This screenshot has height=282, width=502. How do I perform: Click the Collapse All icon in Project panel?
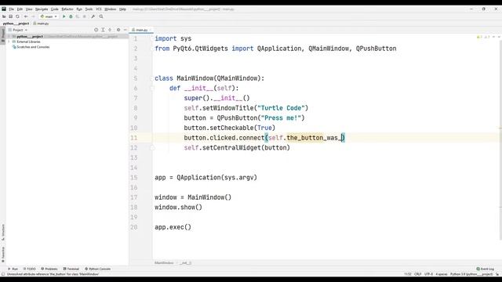point(110,30)
